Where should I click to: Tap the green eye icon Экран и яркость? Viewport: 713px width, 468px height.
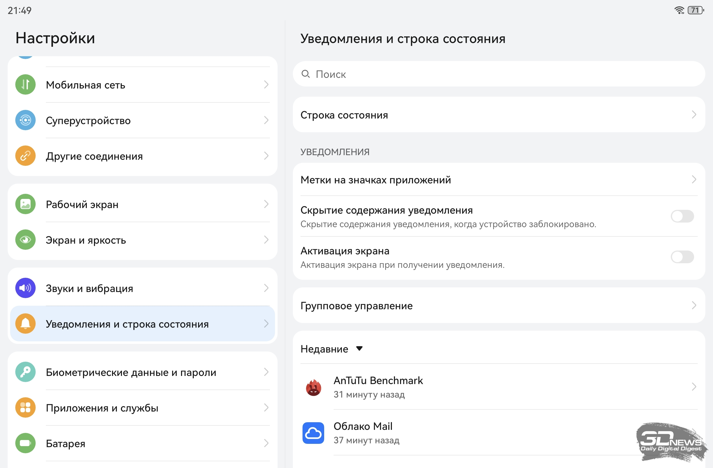[25, 240]
